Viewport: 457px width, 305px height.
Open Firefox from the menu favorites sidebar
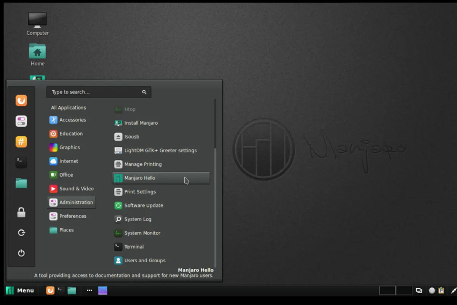(21, 101)
